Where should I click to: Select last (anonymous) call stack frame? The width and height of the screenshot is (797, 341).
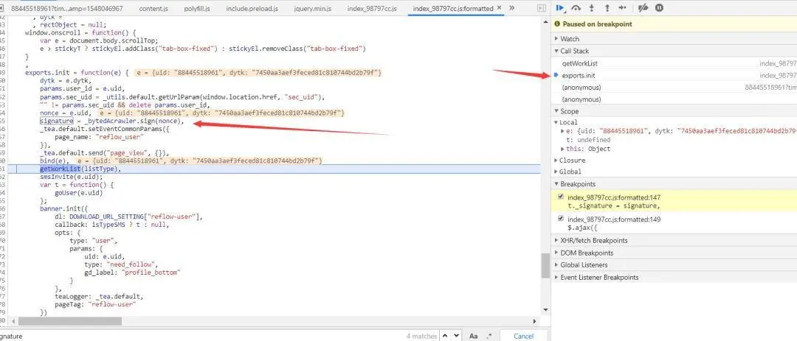coord(674,99)
